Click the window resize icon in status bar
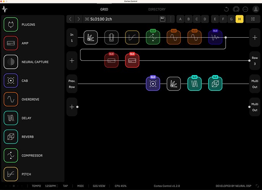Screen dimensions: 262x190 point(257,186)
